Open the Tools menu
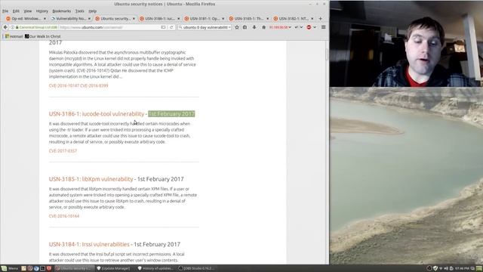The height and width of the screenshot is (272, 483). tap(80, 11)
